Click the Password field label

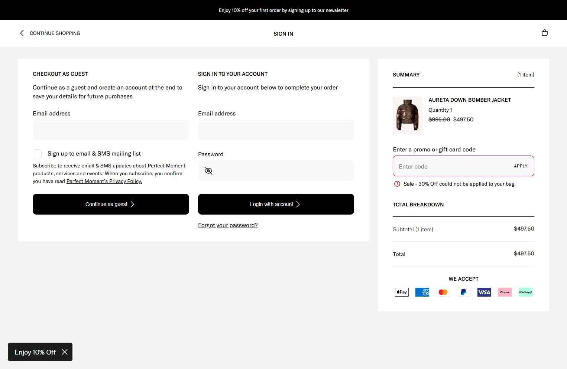coord(211,154)
